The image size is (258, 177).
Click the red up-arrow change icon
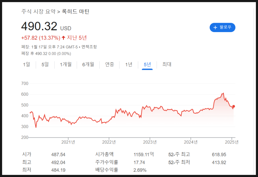(63, 38)
